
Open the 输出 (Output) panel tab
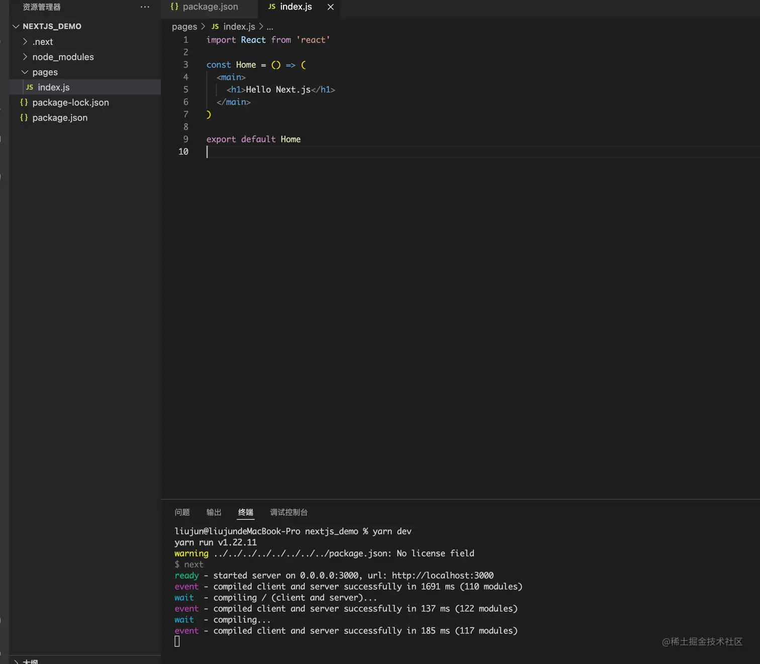[214, 512]
